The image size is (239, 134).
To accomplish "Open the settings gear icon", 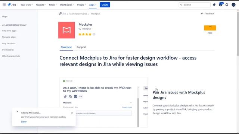I will point(227,5).
